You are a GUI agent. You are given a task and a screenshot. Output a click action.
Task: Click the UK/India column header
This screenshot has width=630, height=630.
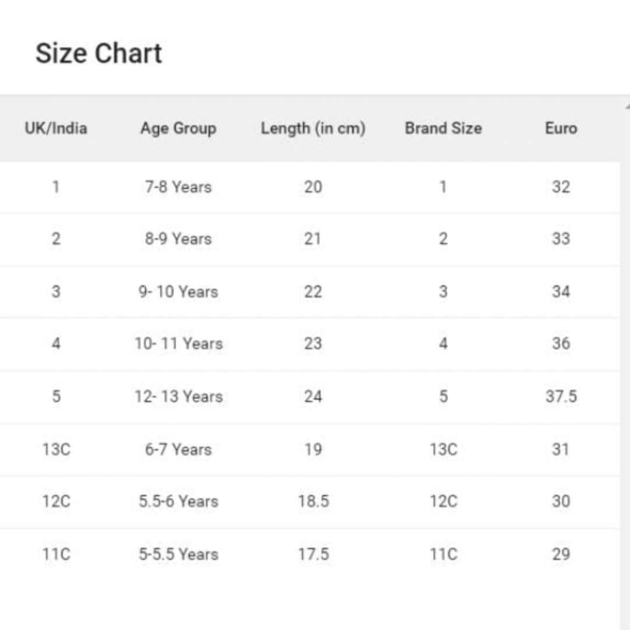point(56,128)
